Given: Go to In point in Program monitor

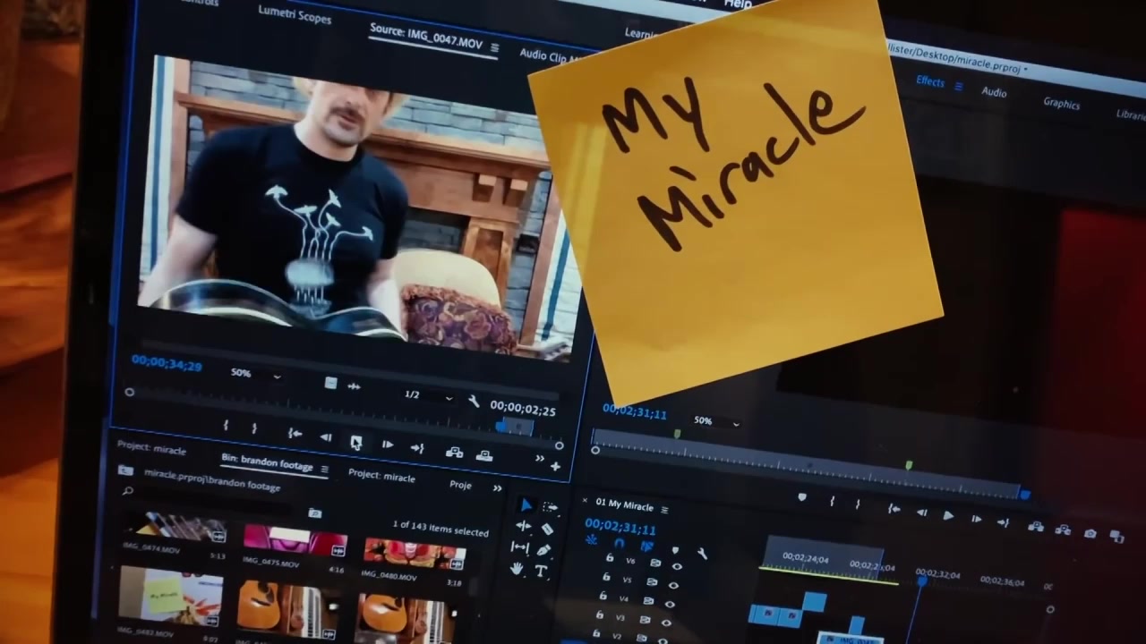Looking at the screenshot, I should click(x=894, y=509).
